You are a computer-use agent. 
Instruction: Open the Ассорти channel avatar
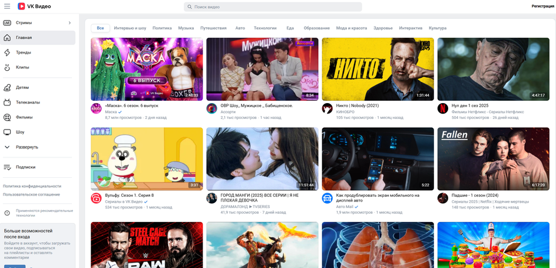click(x=211, y=108)
